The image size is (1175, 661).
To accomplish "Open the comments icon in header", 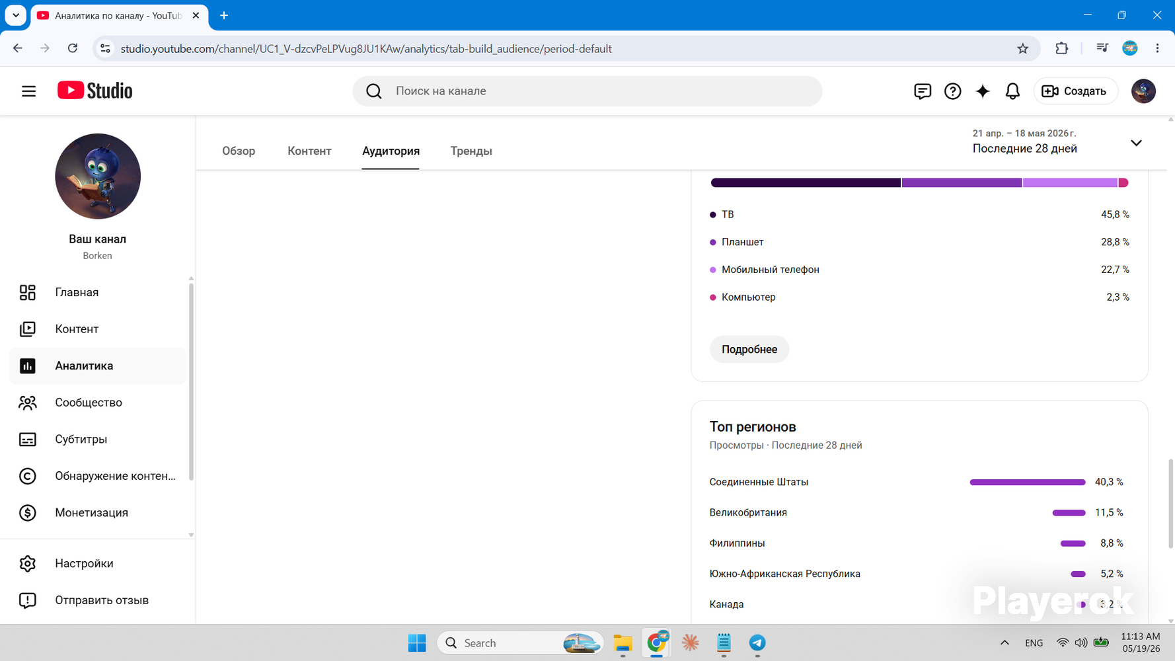I will click(922, 91).
